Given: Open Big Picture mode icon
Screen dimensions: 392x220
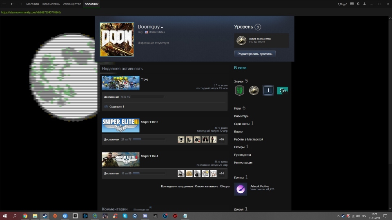Looking at the screenshot, I should [x=352, y=4].
